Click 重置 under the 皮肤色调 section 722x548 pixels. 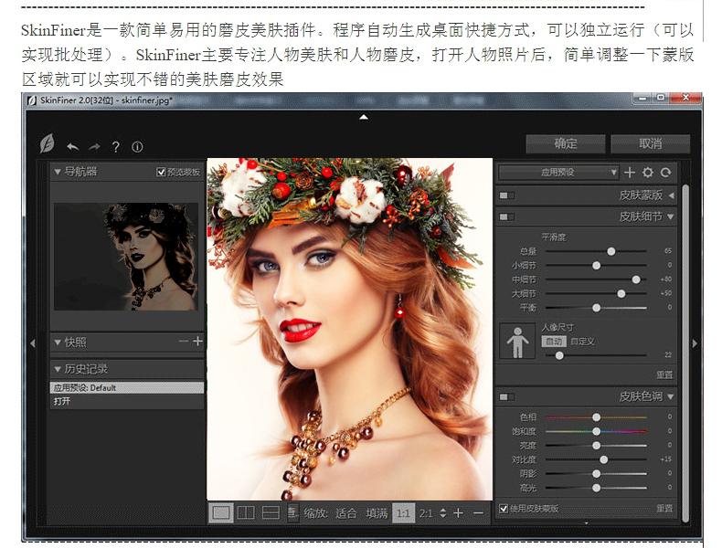click(x=664, y=509)
